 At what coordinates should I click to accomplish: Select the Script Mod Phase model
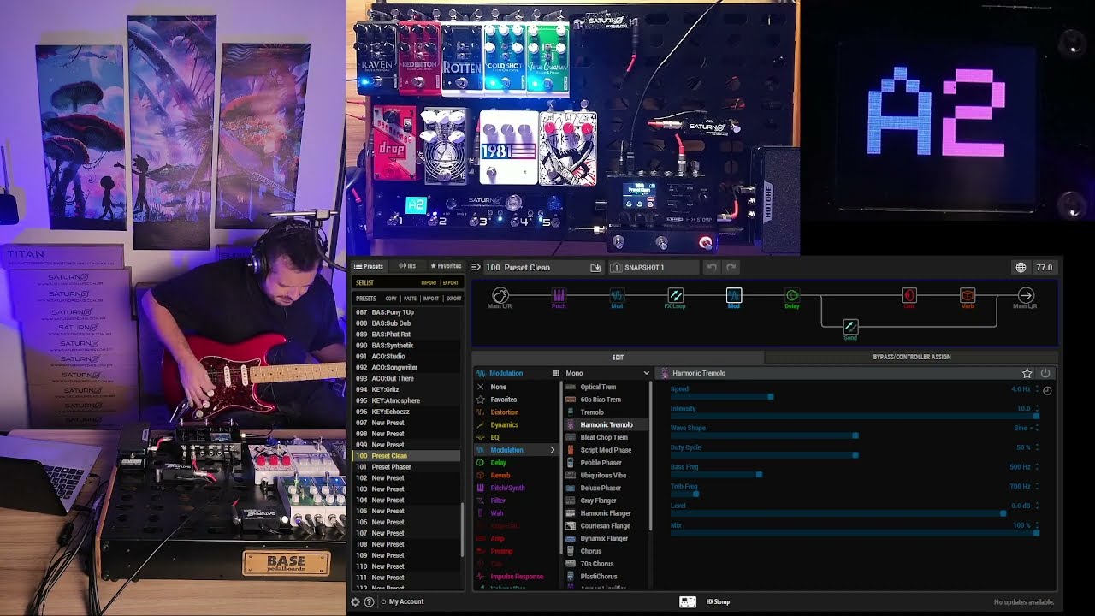coord(605,450)
